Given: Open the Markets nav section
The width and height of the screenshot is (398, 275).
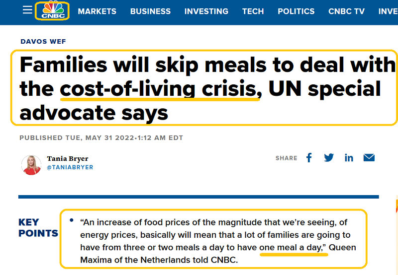Looking at the screenshot, I should 97,11.
